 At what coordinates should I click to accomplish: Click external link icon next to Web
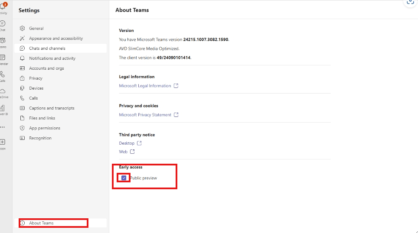click(132, 152)
